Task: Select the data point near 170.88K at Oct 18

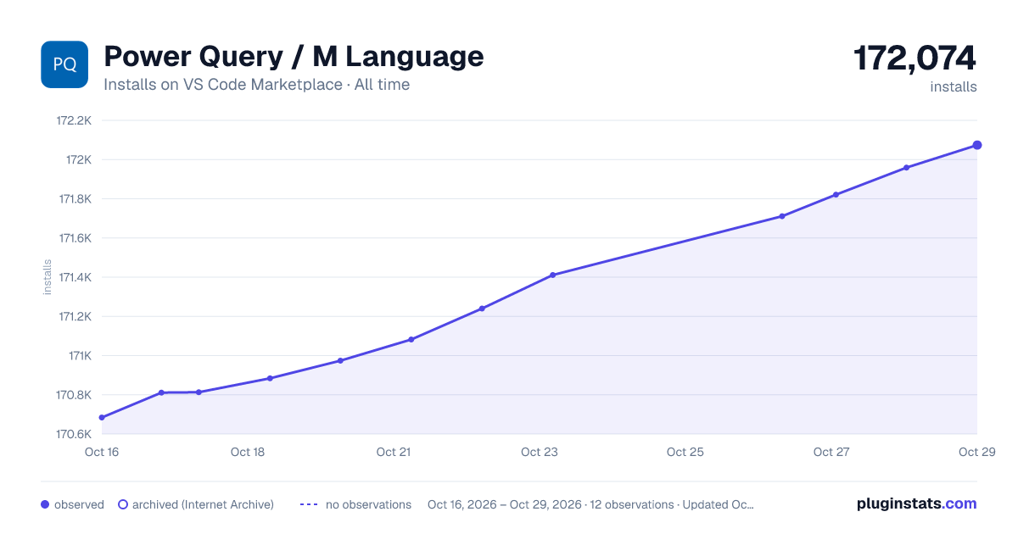Action: [270, 378]
